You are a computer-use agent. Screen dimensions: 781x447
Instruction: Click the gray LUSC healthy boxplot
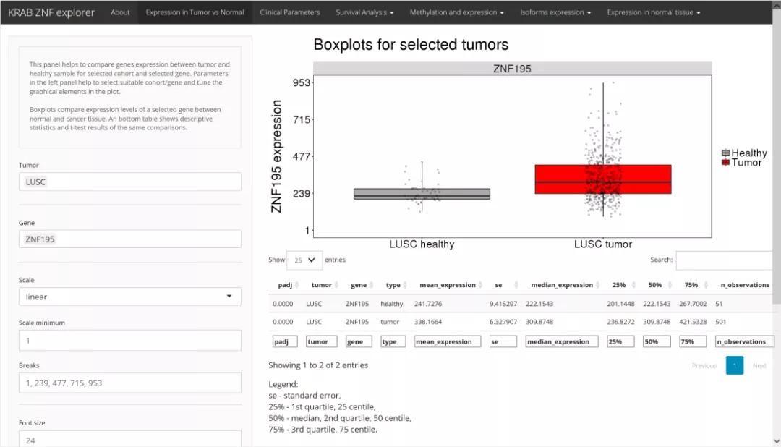[422, 194]
